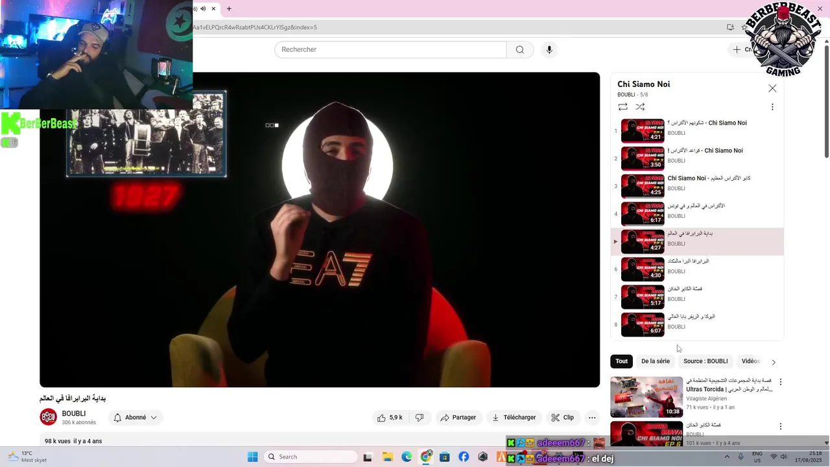The height and width of the screenshot is (467, 830).
Task: Open 'Chi Siamo Noi' playlist title link
Action: pyautogui.click(x=643, y=84)
